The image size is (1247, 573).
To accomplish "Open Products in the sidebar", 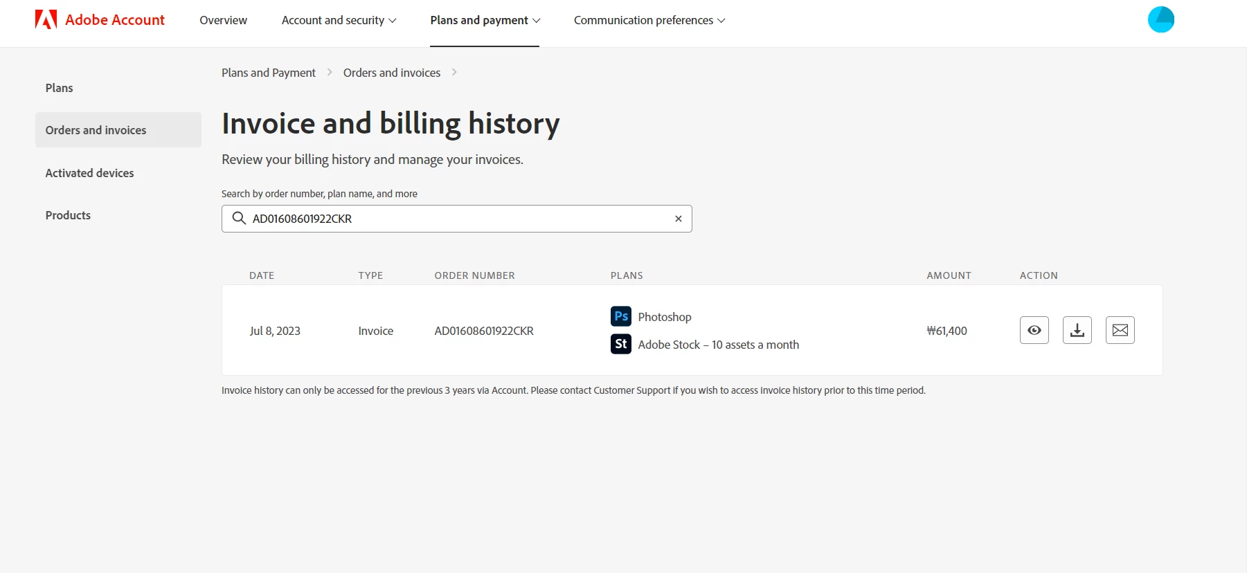I will click(x=68, y=215).
